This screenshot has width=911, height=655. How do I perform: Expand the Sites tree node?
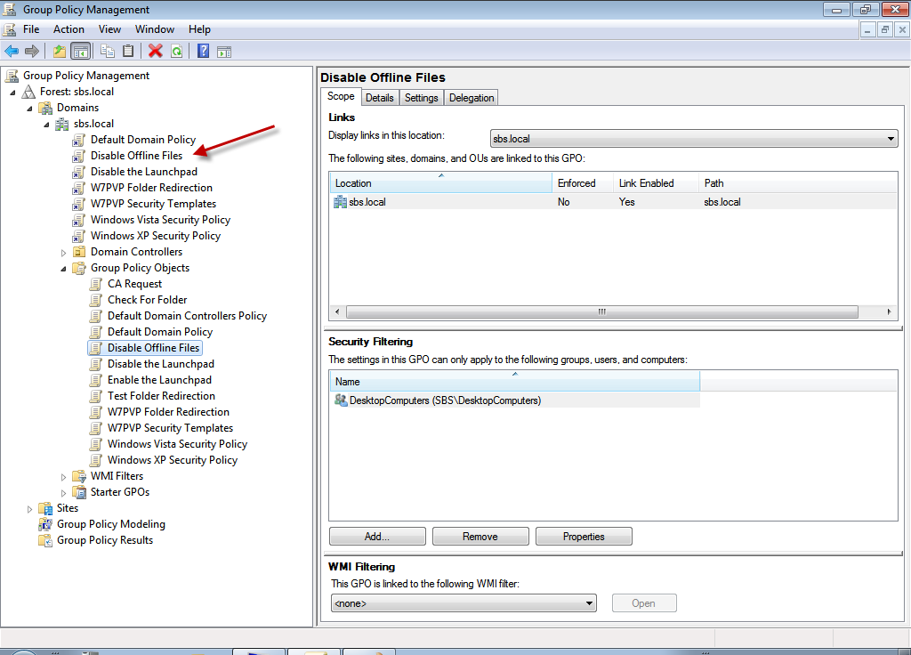coord(29,509)
